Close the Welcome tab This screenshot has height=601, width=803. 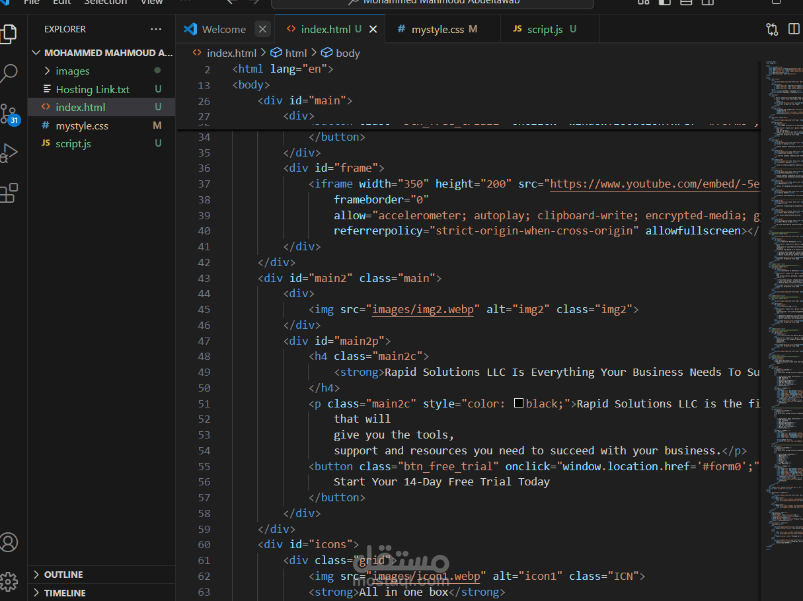tap(262, 29)
